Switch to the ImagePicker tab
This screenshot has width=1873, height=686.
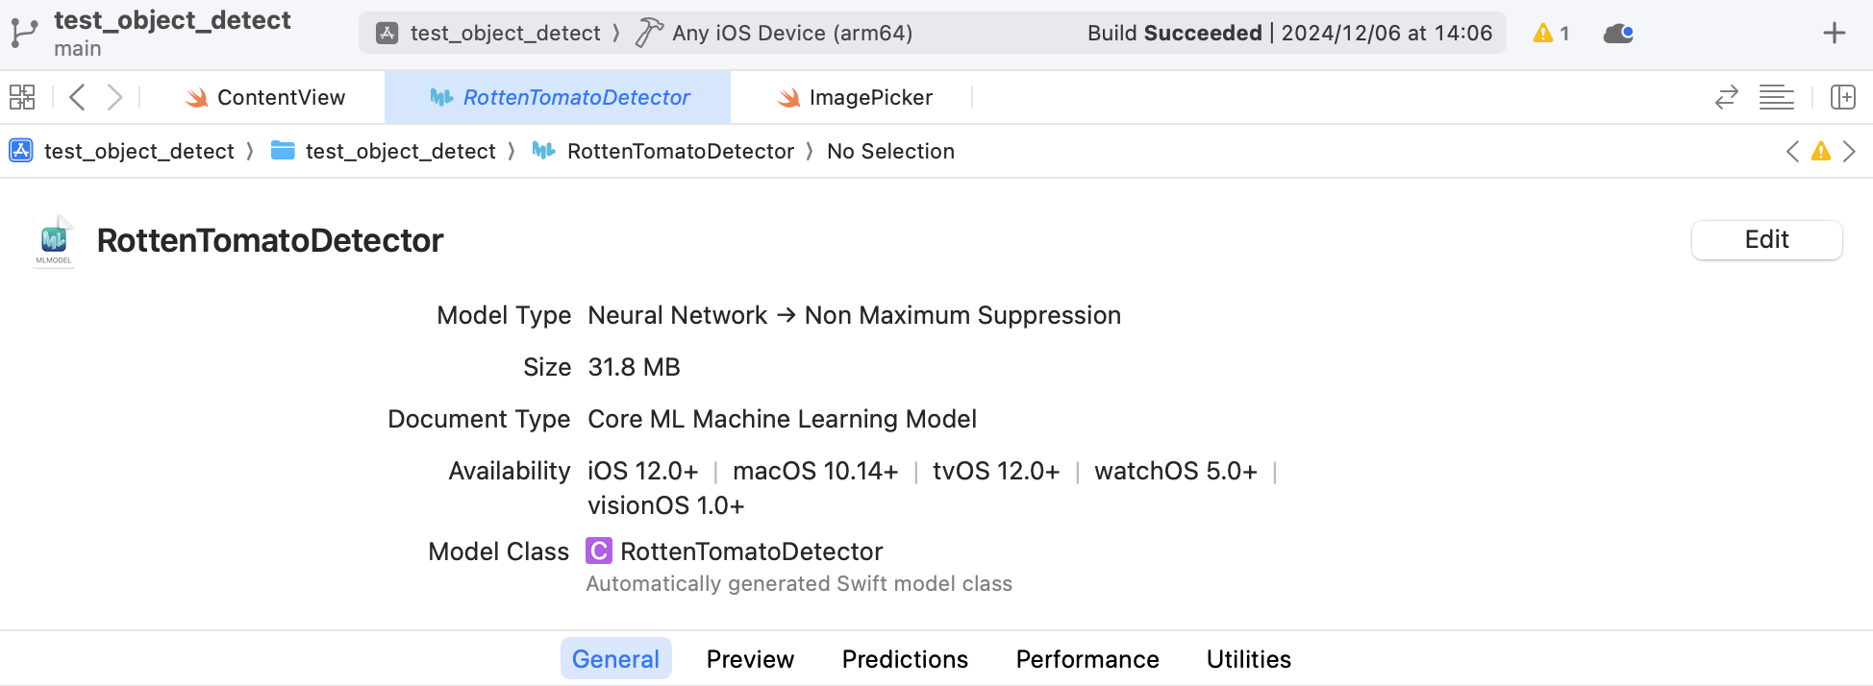pos(856,97)
